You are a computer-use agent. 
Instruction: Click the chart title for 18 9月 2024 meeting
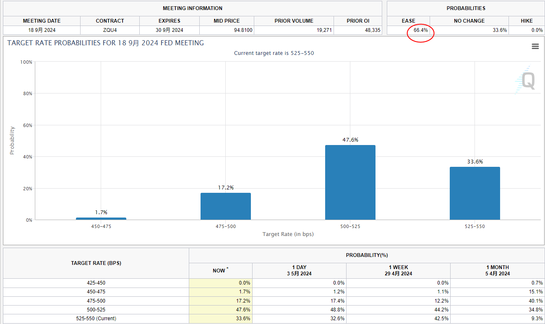click(x=105, y=43)
